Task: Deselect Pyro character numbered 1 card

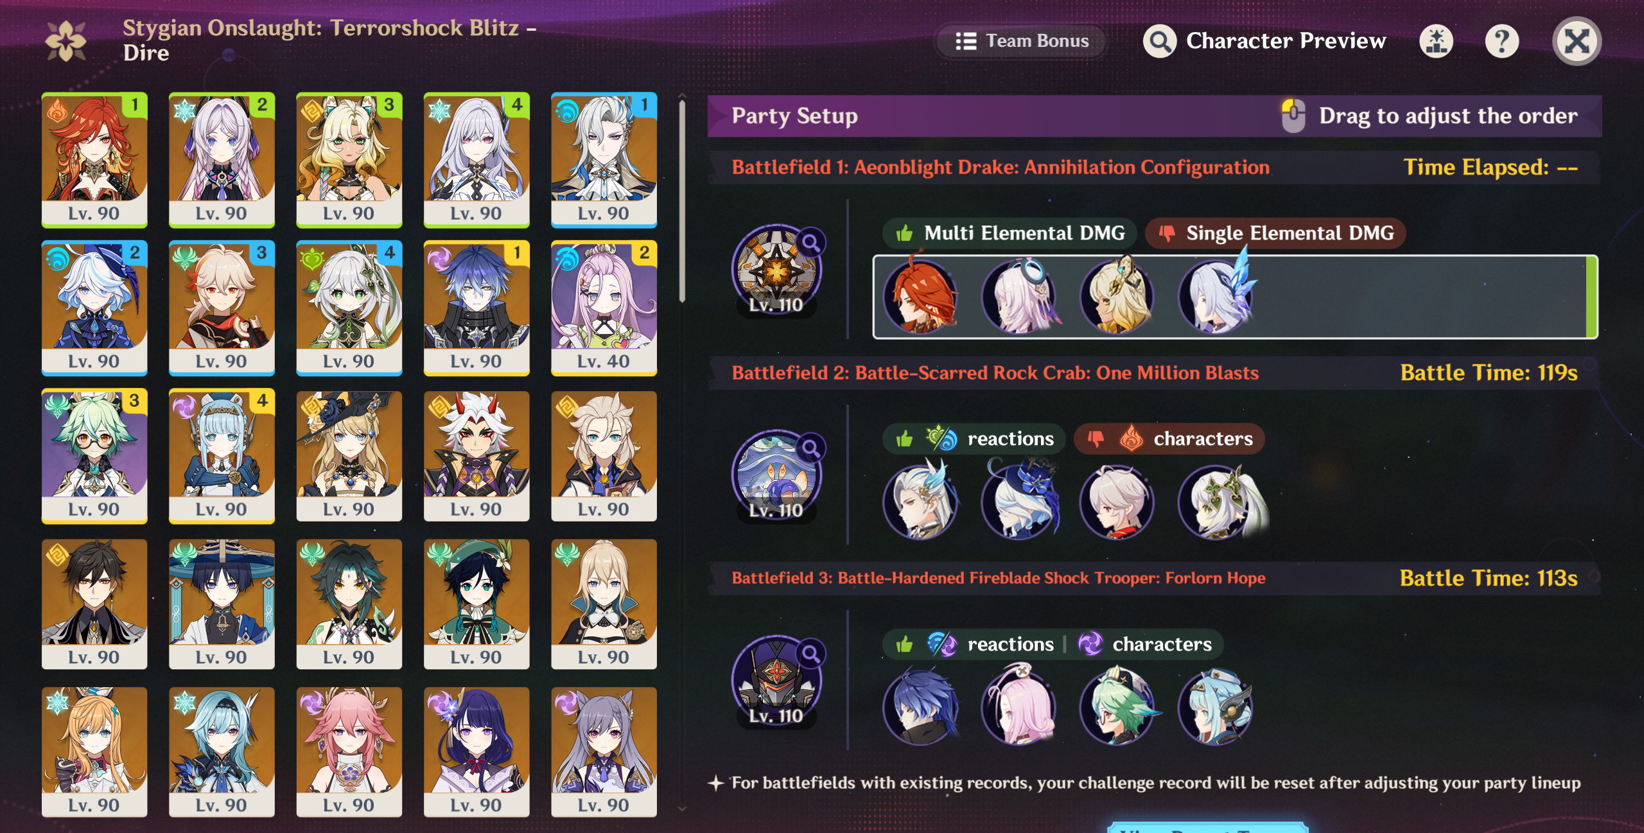Action: [x=94, y=160]
